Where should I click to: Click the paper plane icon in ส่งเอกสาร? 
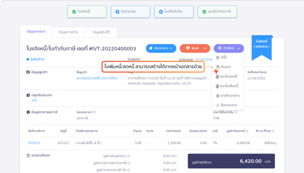[151, 48]
